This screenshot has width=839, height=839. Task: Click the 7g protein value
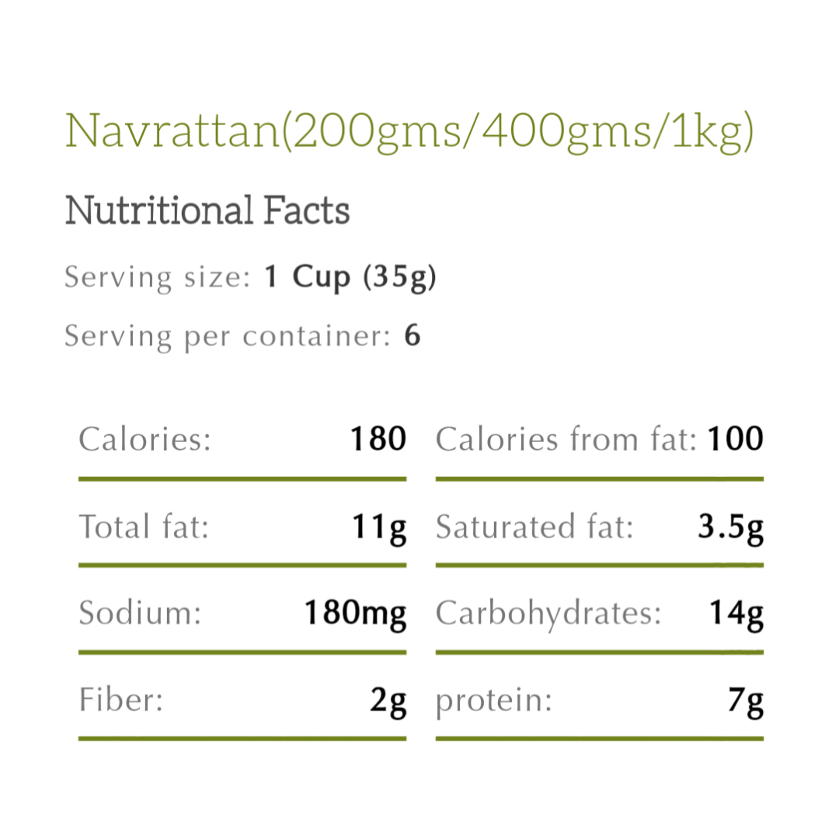click(x=746, y=701)
